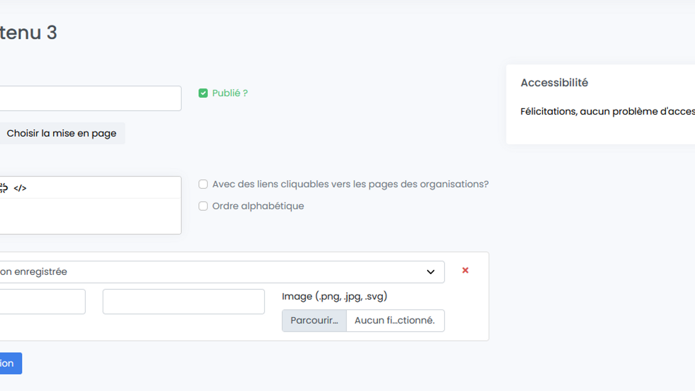Focus the empty field left of Image label
Viewport: 695px width, 391px height.
184,301
